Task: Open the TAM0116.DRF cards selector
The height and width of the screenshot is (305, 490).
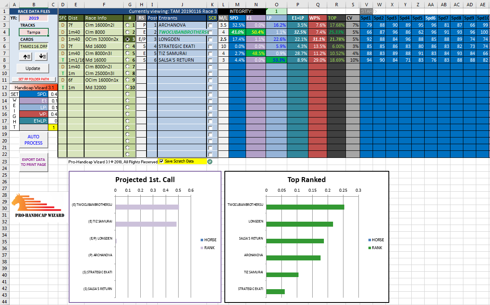Action: [33, 46]
